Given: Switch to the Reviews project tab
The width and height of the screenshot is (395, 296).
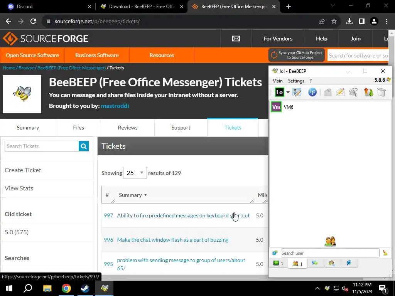Looking at the screenshot, I should coord(128,128).
